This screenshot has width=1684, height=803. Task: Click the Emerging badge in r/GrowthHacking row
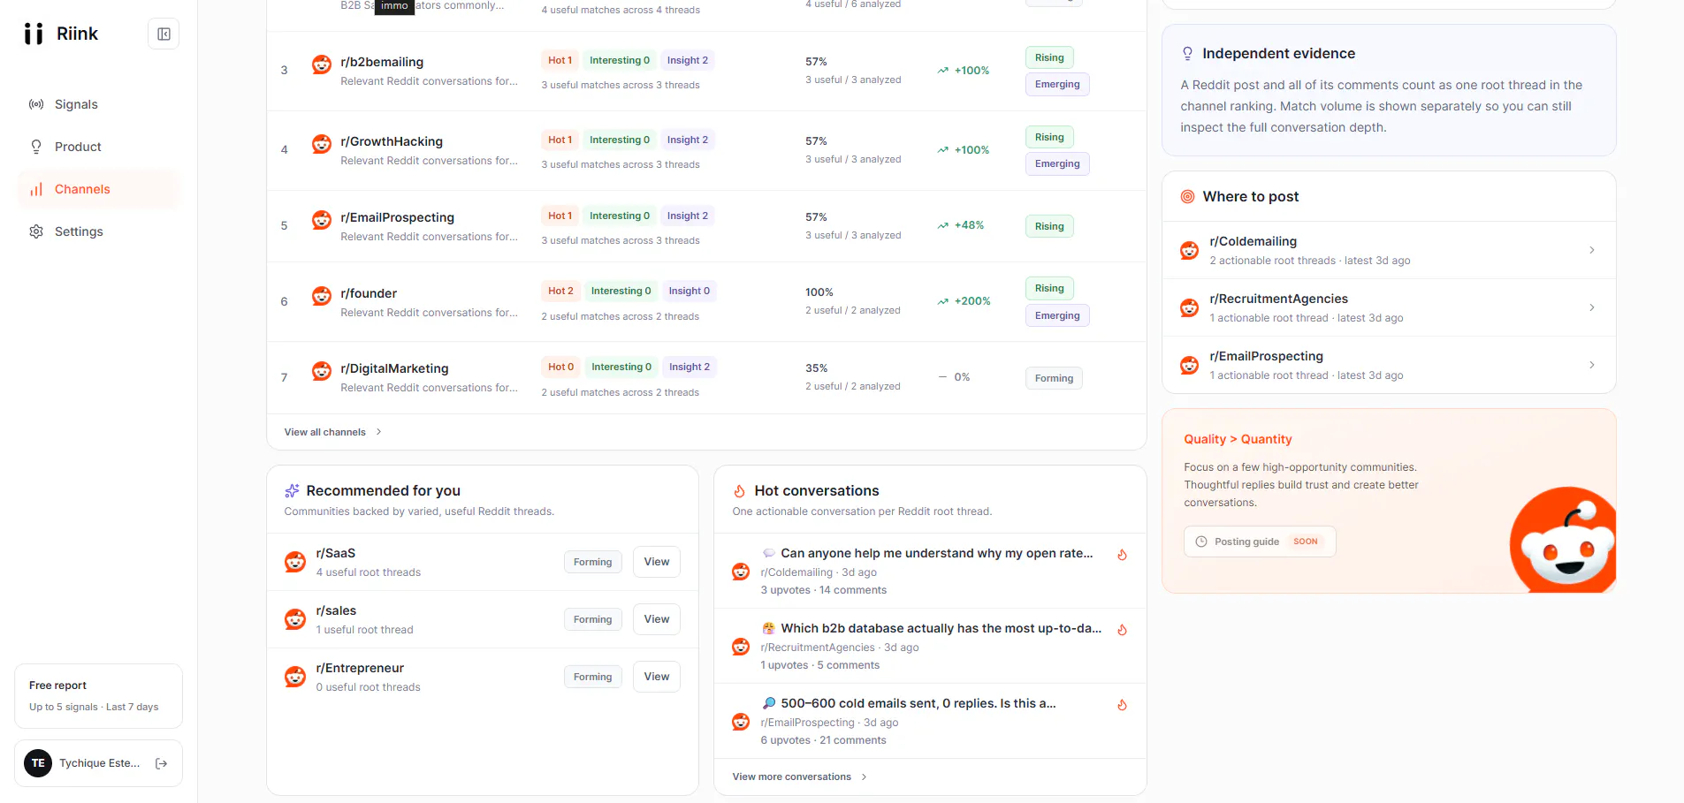(x=1057, y=163)
